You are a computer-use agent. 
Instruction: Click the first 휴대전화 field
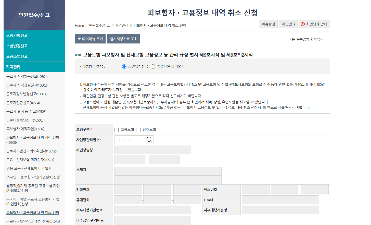pyautogui.click(x=128, y=200)
